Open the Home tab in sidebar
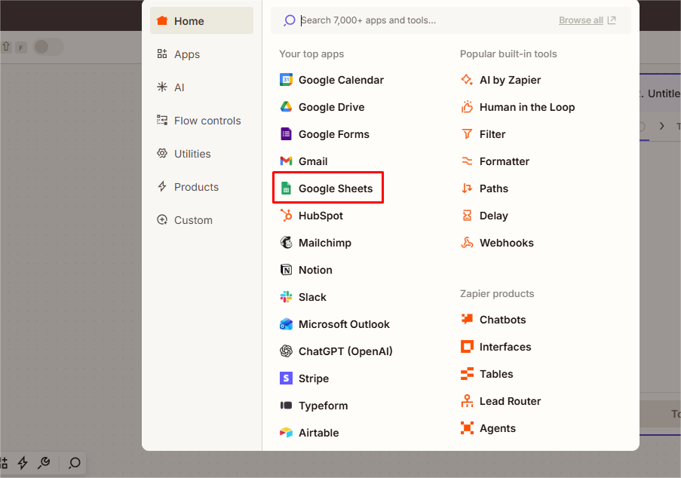The image size is (681, 478). 201,21
